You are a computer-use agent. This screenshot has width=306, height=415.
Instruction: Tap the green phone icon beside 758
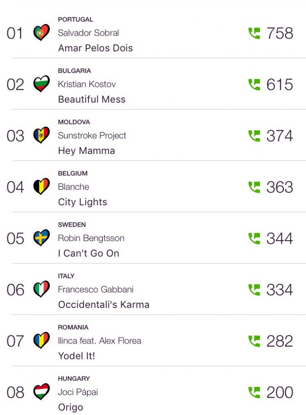click(254, 33)
